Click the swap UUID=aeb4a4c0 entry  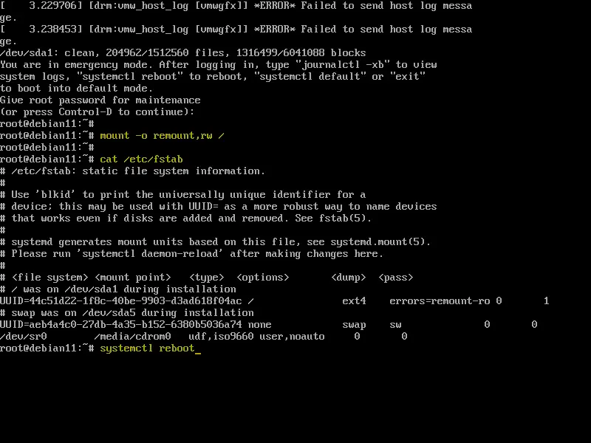point(120,324)
